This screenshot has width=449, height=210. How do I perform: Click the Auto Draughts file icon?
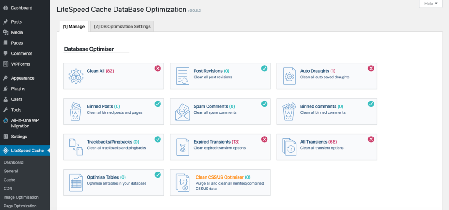click(x=289, y=76)
